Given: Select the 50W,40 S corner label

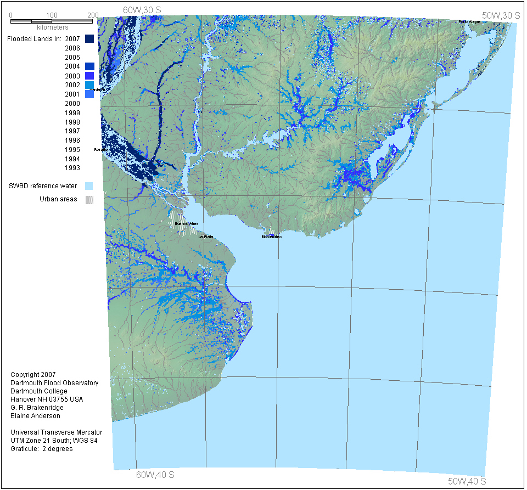Looking at the screenshot, I should click(x=467, y=481).
